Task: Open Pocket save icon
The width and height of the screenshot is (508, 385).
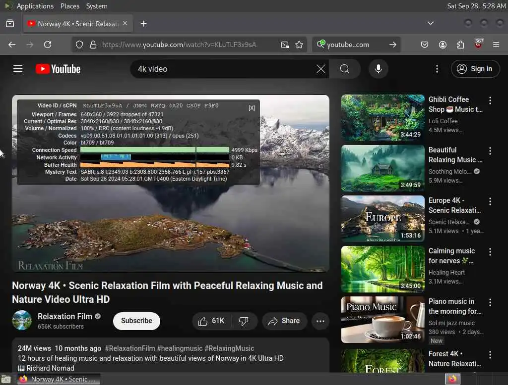Action: tap(425, 45)
